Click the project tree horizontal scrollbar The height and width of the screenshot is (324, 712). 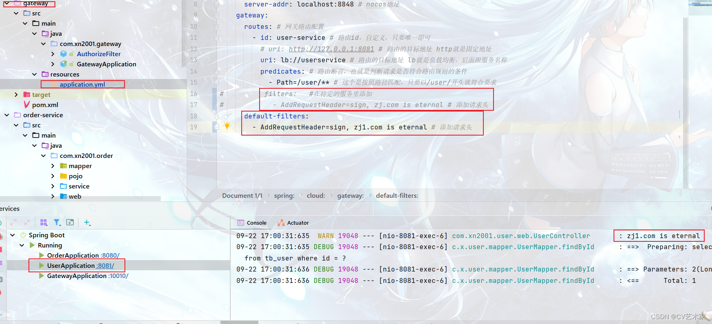pos(80,199)
